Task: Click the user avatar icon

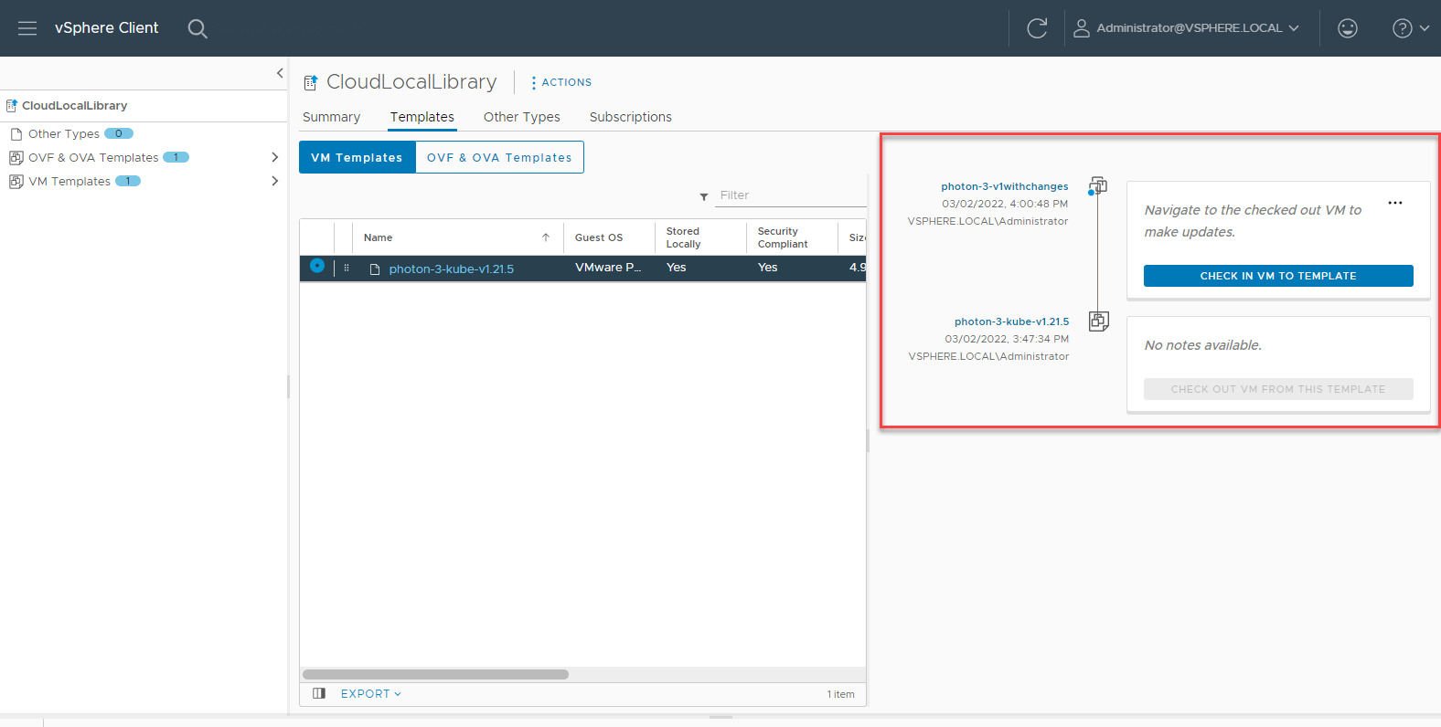Action: coord(1082,28)
